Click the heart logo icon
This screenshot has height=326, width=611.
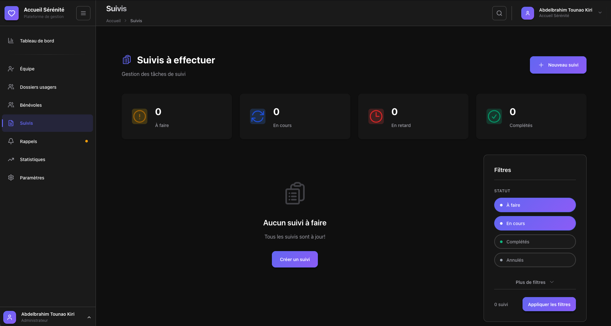pyautogui.click(x=12, y=13)
